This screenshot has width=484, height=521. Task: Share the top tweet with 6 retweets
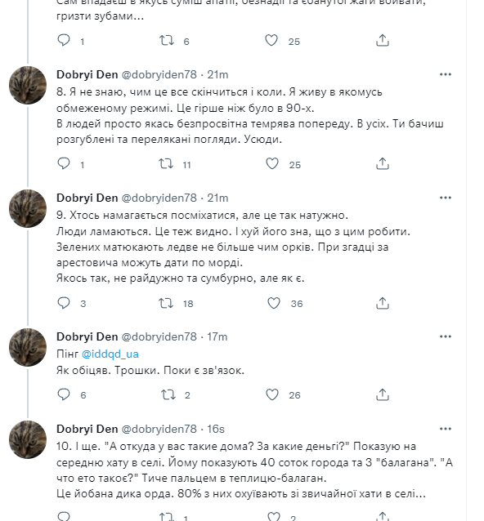point(382,41)
